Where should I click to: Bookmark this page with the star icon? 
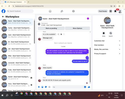click(x=114, y=6)
